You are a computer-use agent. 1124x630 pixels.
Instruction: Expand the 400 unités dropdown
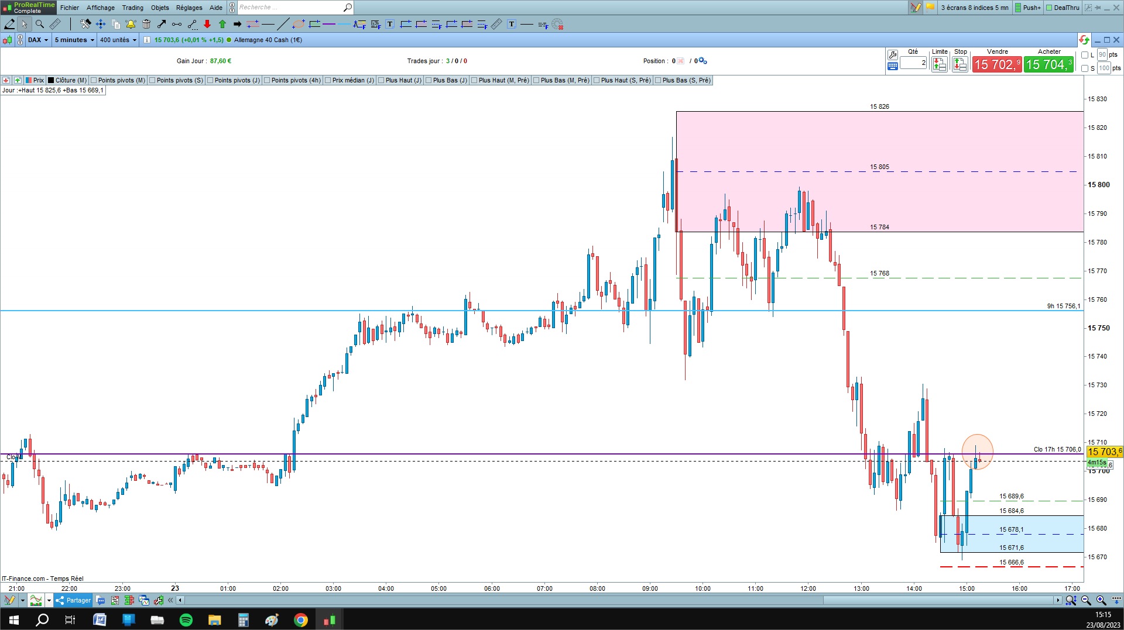[x=118, y=40]
